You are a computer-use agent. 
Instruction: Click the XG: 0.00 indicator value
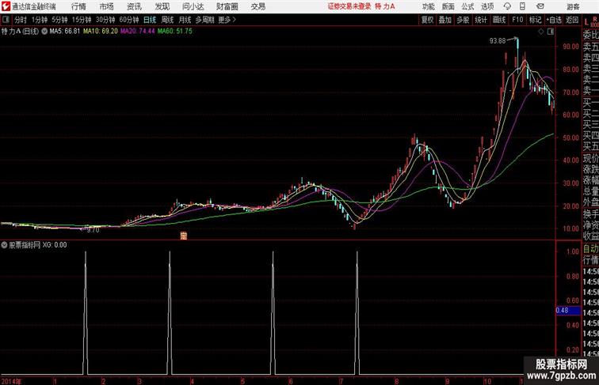(x=55, y=245)
